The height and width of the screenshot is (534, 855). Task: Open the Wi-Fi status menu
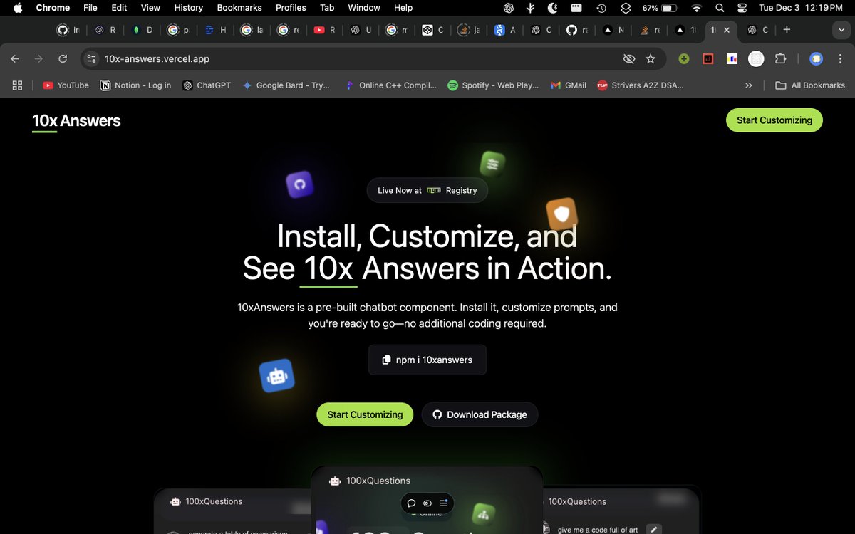[697, 8]
